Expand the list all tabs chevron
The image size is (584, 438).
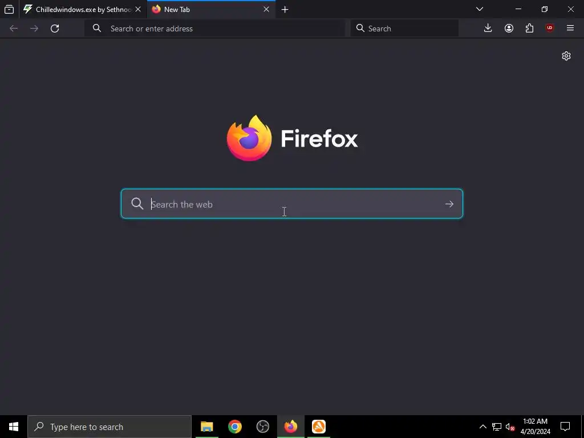pyautogui.click(x=480, y=9)
